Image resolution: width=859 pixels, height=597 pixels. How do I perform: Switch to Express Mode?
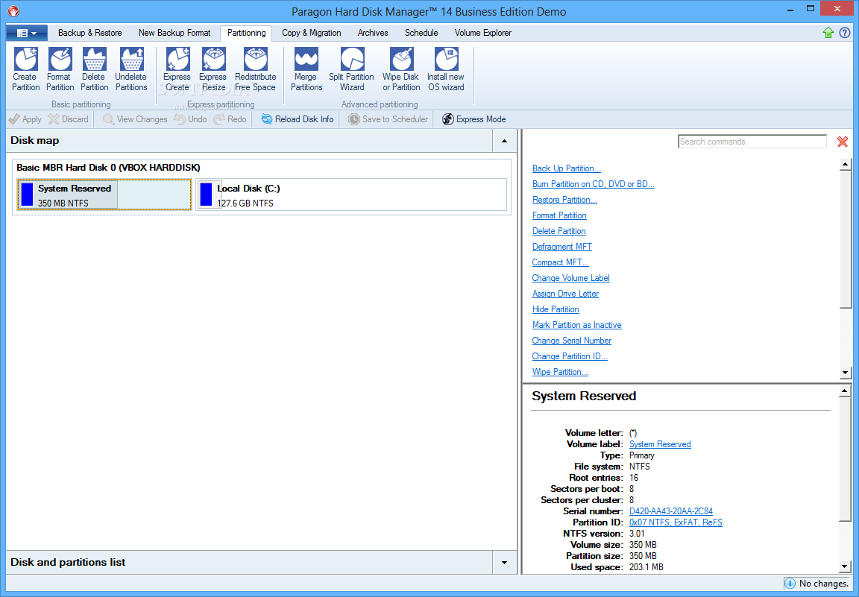pyautogui.click(x=474, y=119)
